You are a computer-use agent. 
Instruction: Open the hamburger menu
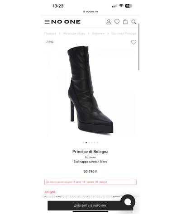click(47, 22)
